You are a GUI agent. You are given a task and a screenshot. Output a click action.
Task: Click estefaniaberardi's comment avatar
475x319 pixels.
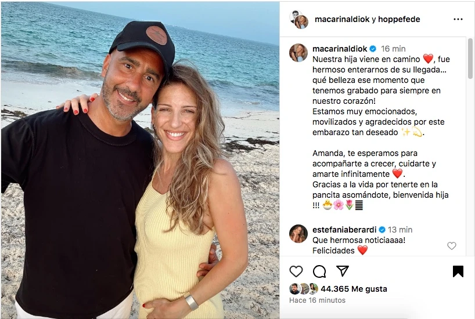[x=298, y=233]
